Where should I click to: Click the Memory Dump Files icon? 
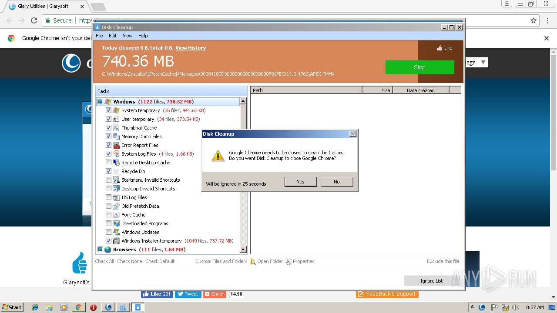pos(116,137)
